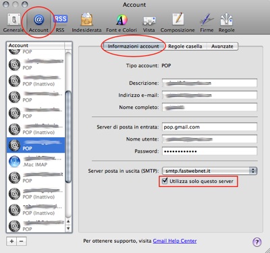Click the Account column header in the list
The width and height of the screenshot is (270, 253).
36,46
